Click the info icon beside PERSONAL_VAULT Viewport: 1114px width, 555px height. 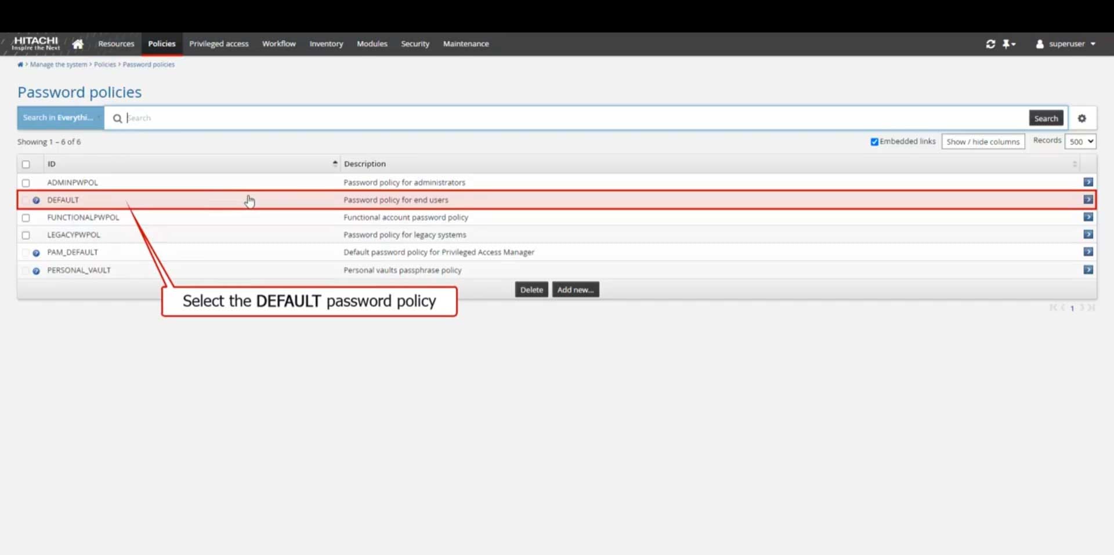click(x=36, y=271)
